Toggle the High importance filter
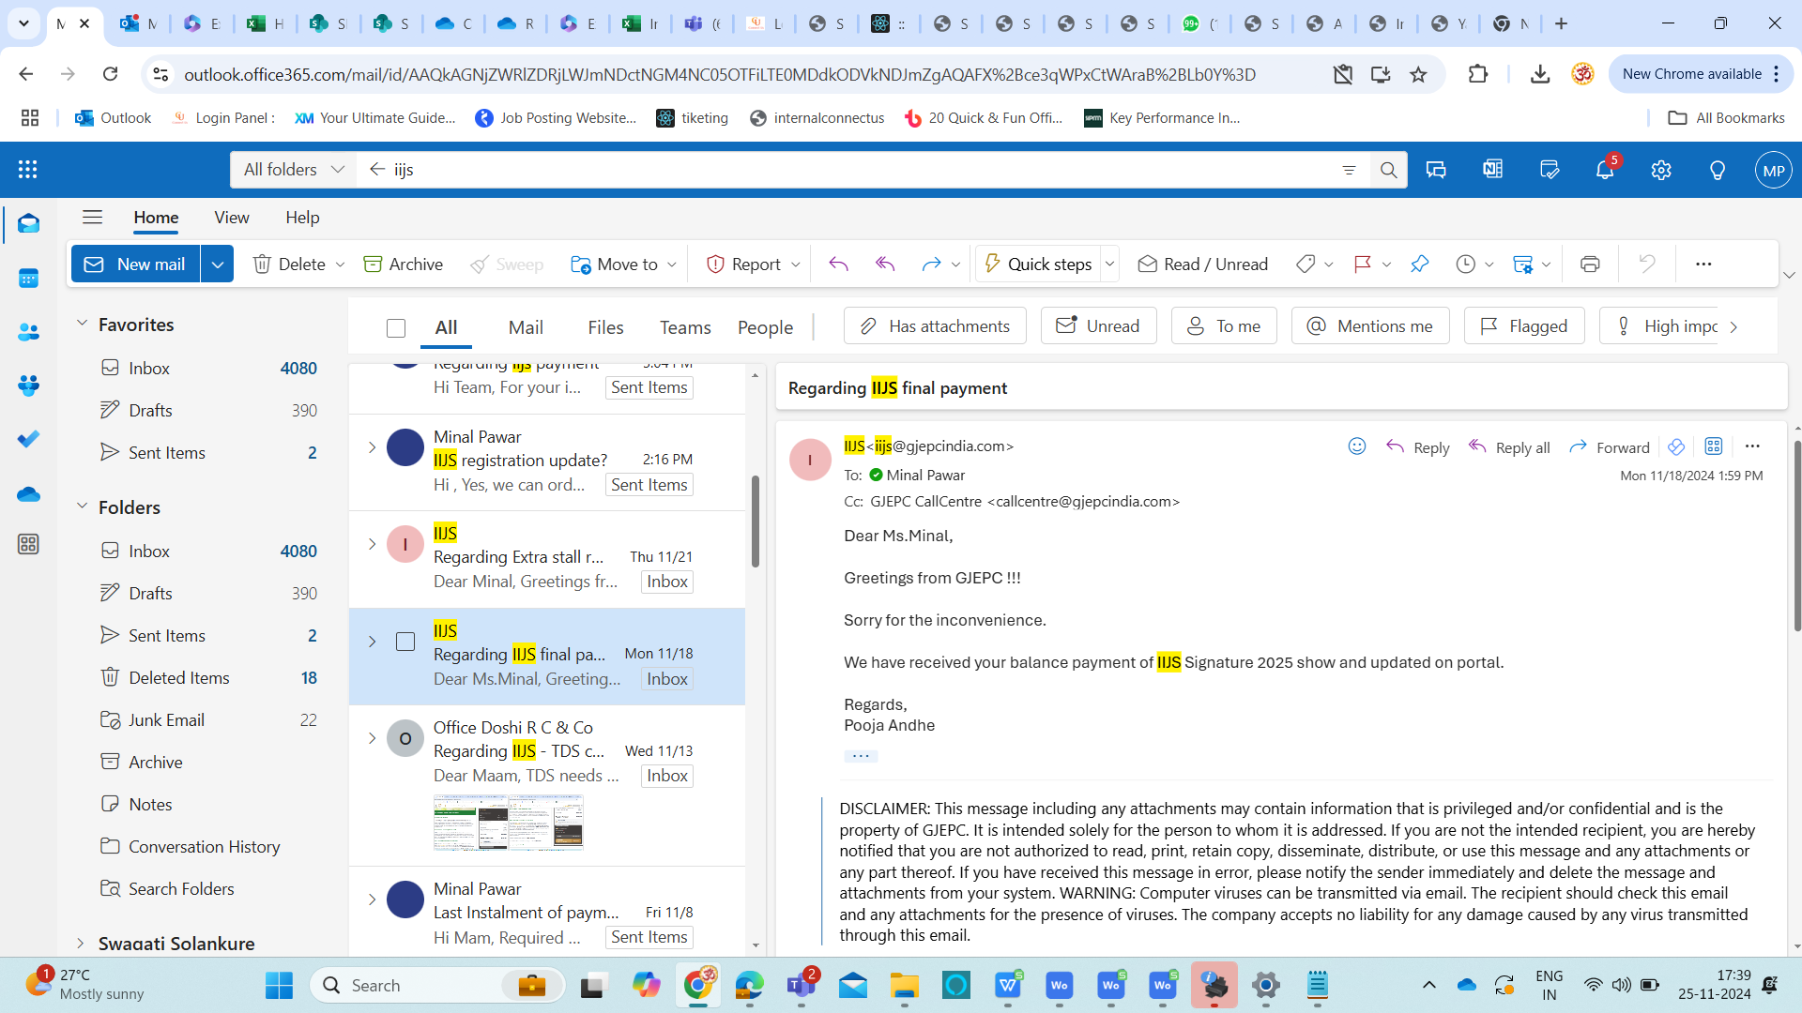1802x1013 pixels. click(x=1659, y=326)
